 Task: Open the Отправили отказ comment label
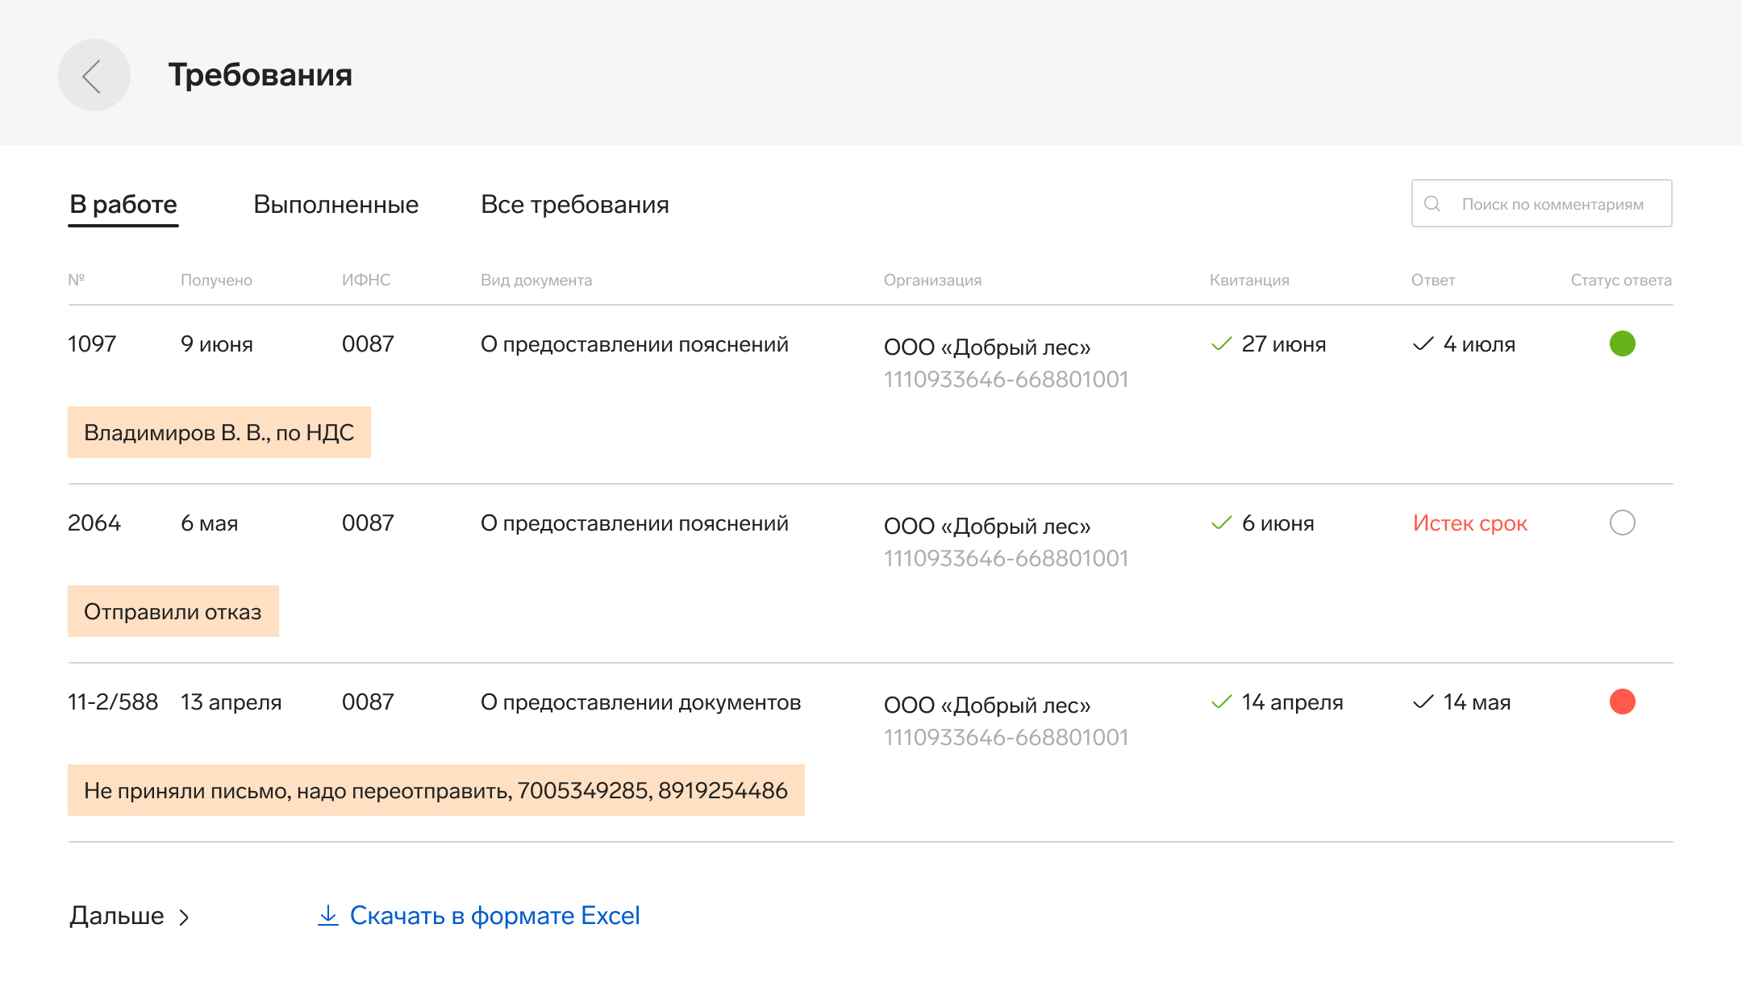click(x=173, y=612)
